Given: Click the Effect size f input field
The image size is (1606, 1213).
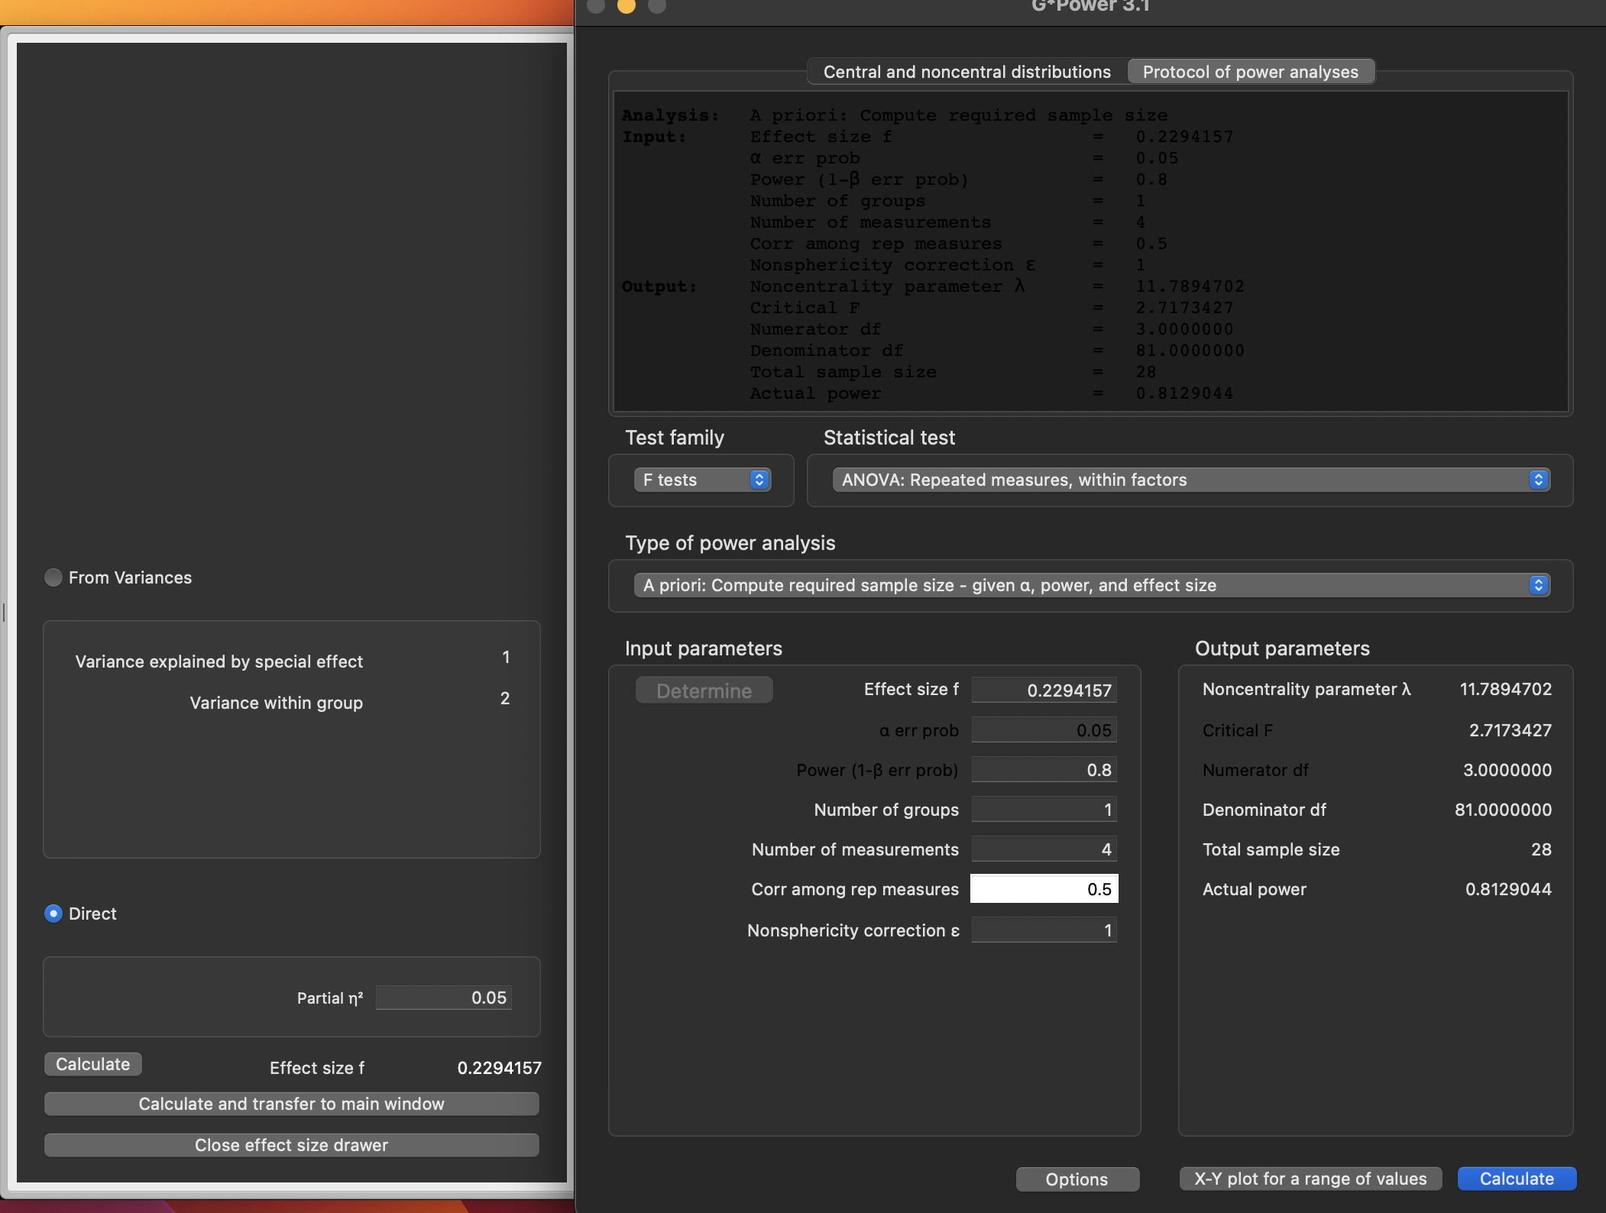Looking at the screenshot, I should [1044, 691].
